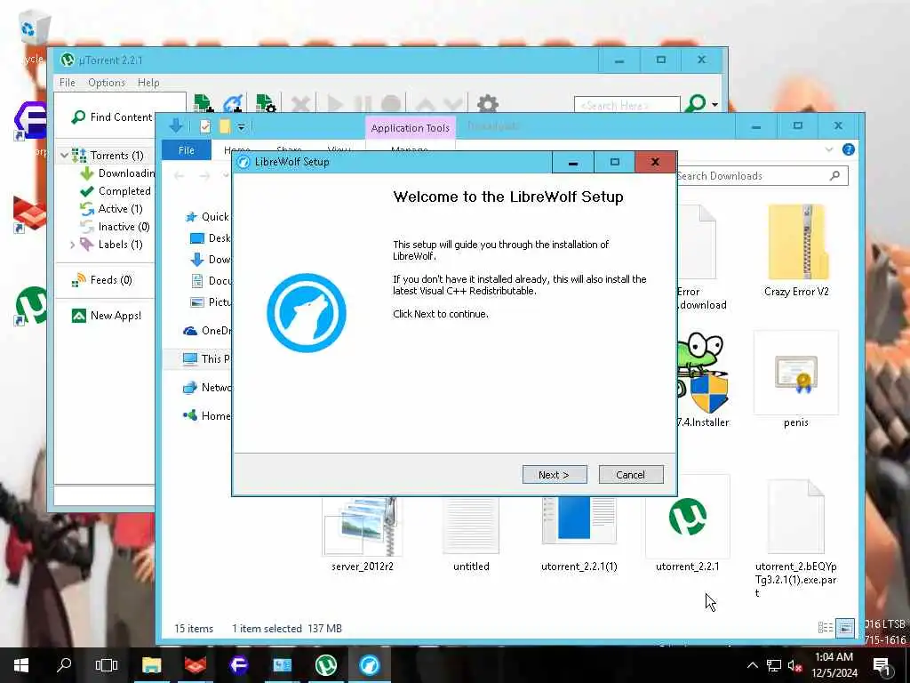This screenshot has height=683, width=910.
Task: Open Task View on taskbar
Action: coord(107,665)
